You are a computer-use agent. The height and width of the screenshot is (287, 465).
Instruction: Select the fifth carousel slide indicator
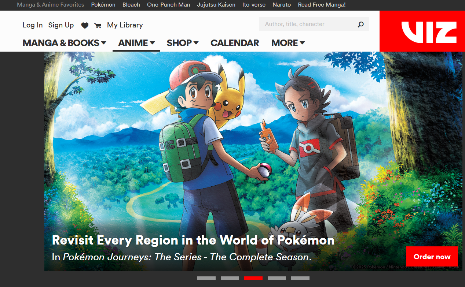tap(300, 278)
